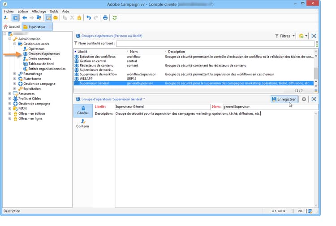This screenshot has height=226, width=336.
Task: Click the folder navigation icon after arrows
Action: click(39, 18)
